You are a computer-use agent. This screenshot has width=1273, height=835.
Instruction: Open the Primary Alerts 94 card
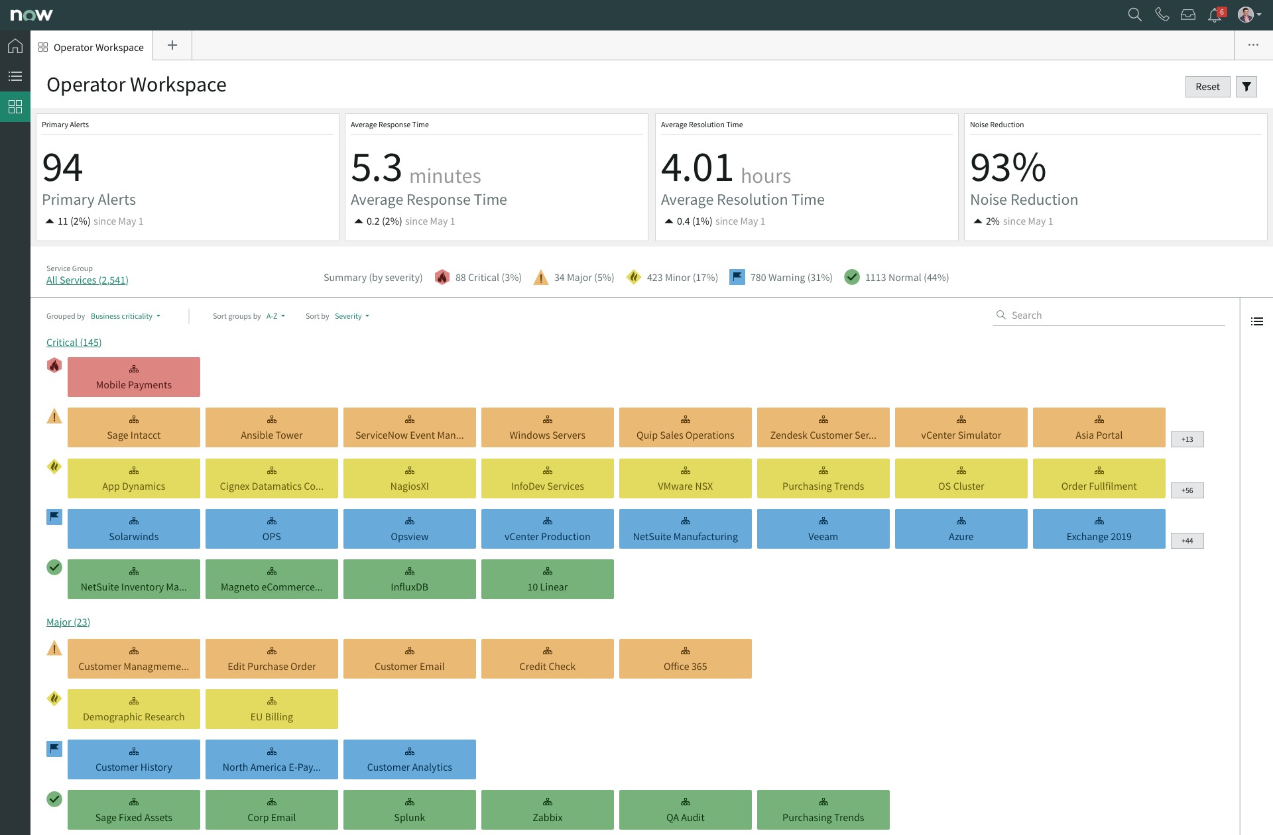tap(188, 177)
